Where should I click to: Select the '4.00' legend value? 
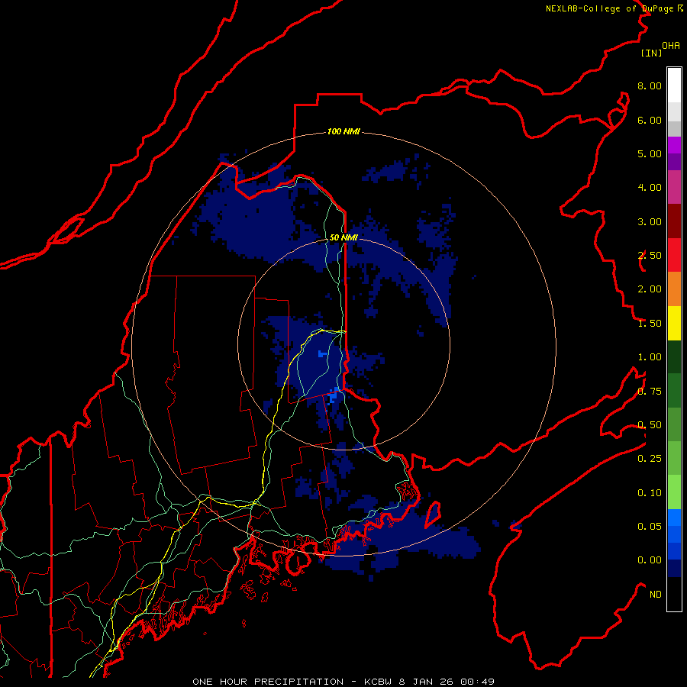click(x=650, y=188)
